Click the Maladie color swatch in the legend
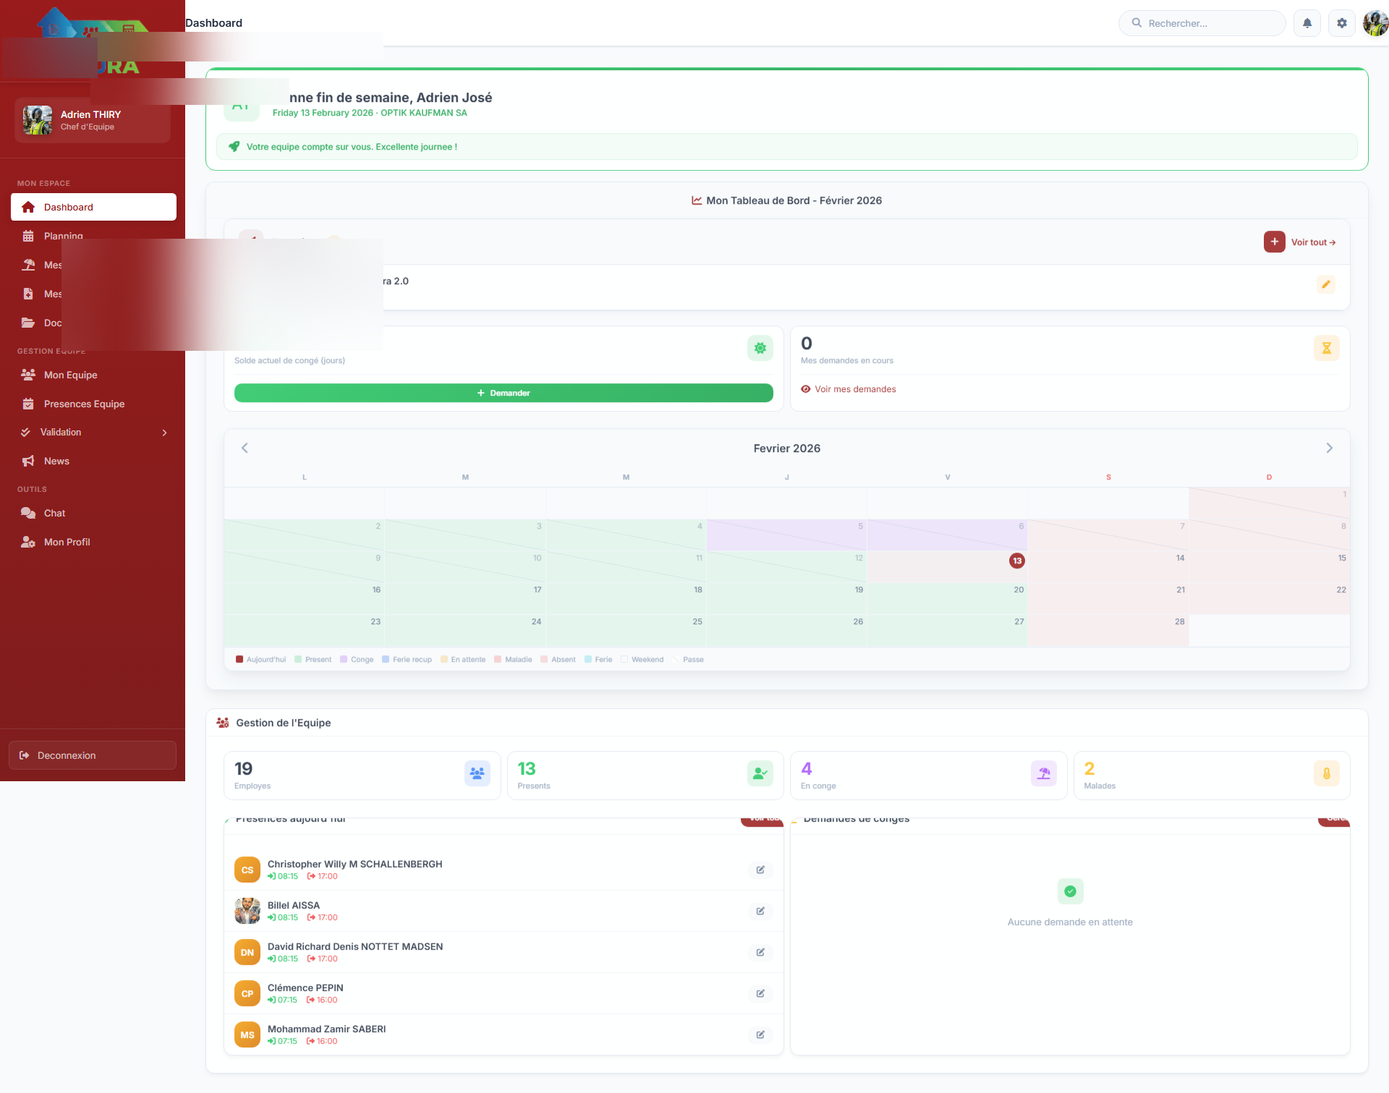The height and width of the screenshot is (1093, 1389). (x=498, y=659)
